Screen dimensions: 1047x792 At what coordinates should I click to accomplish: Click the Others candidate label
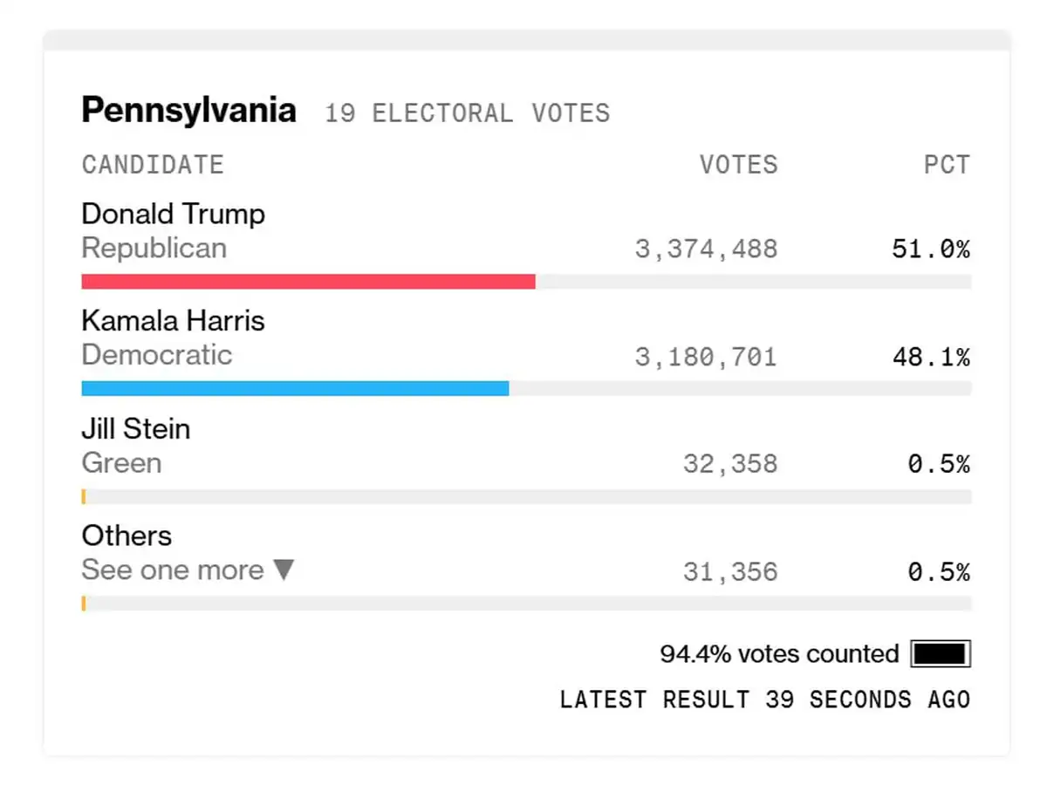click(127, 536)
